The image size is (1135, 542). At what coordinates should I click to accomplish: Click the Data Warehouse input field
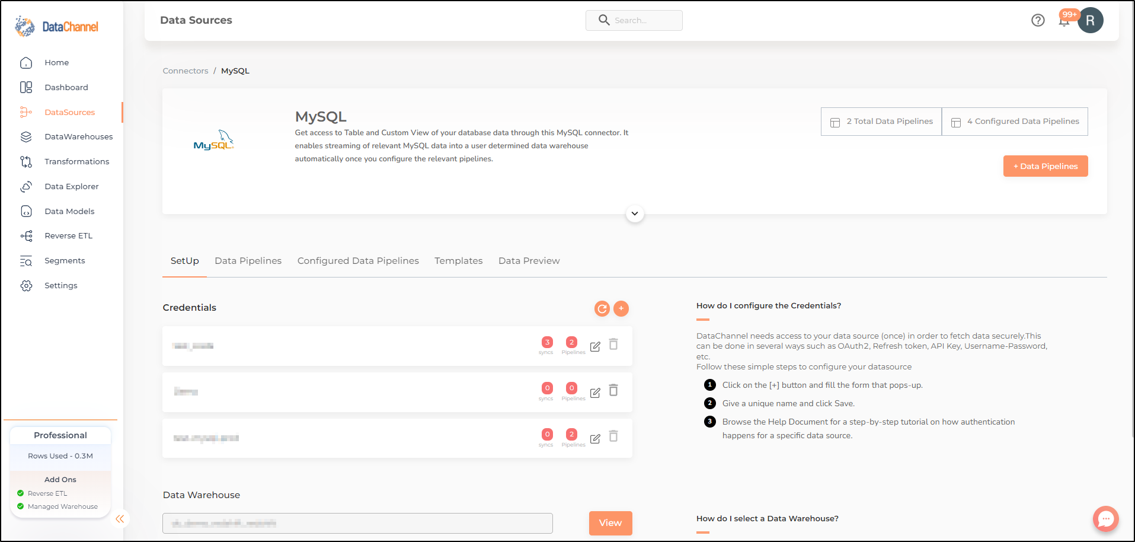click(x=357, y=523)
